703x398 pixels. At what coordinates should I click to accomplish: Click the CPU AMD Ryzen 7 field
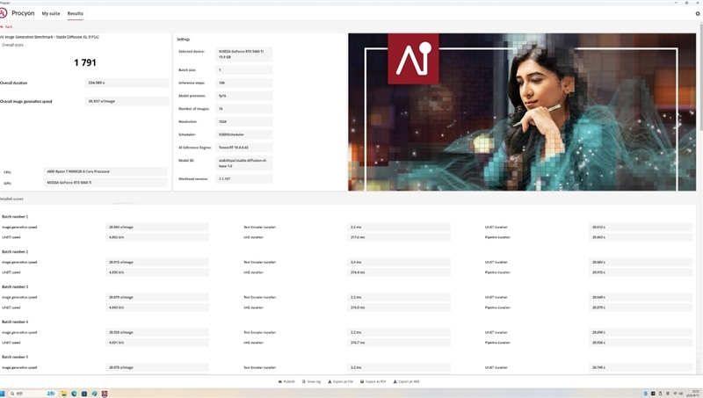point(105,171)
